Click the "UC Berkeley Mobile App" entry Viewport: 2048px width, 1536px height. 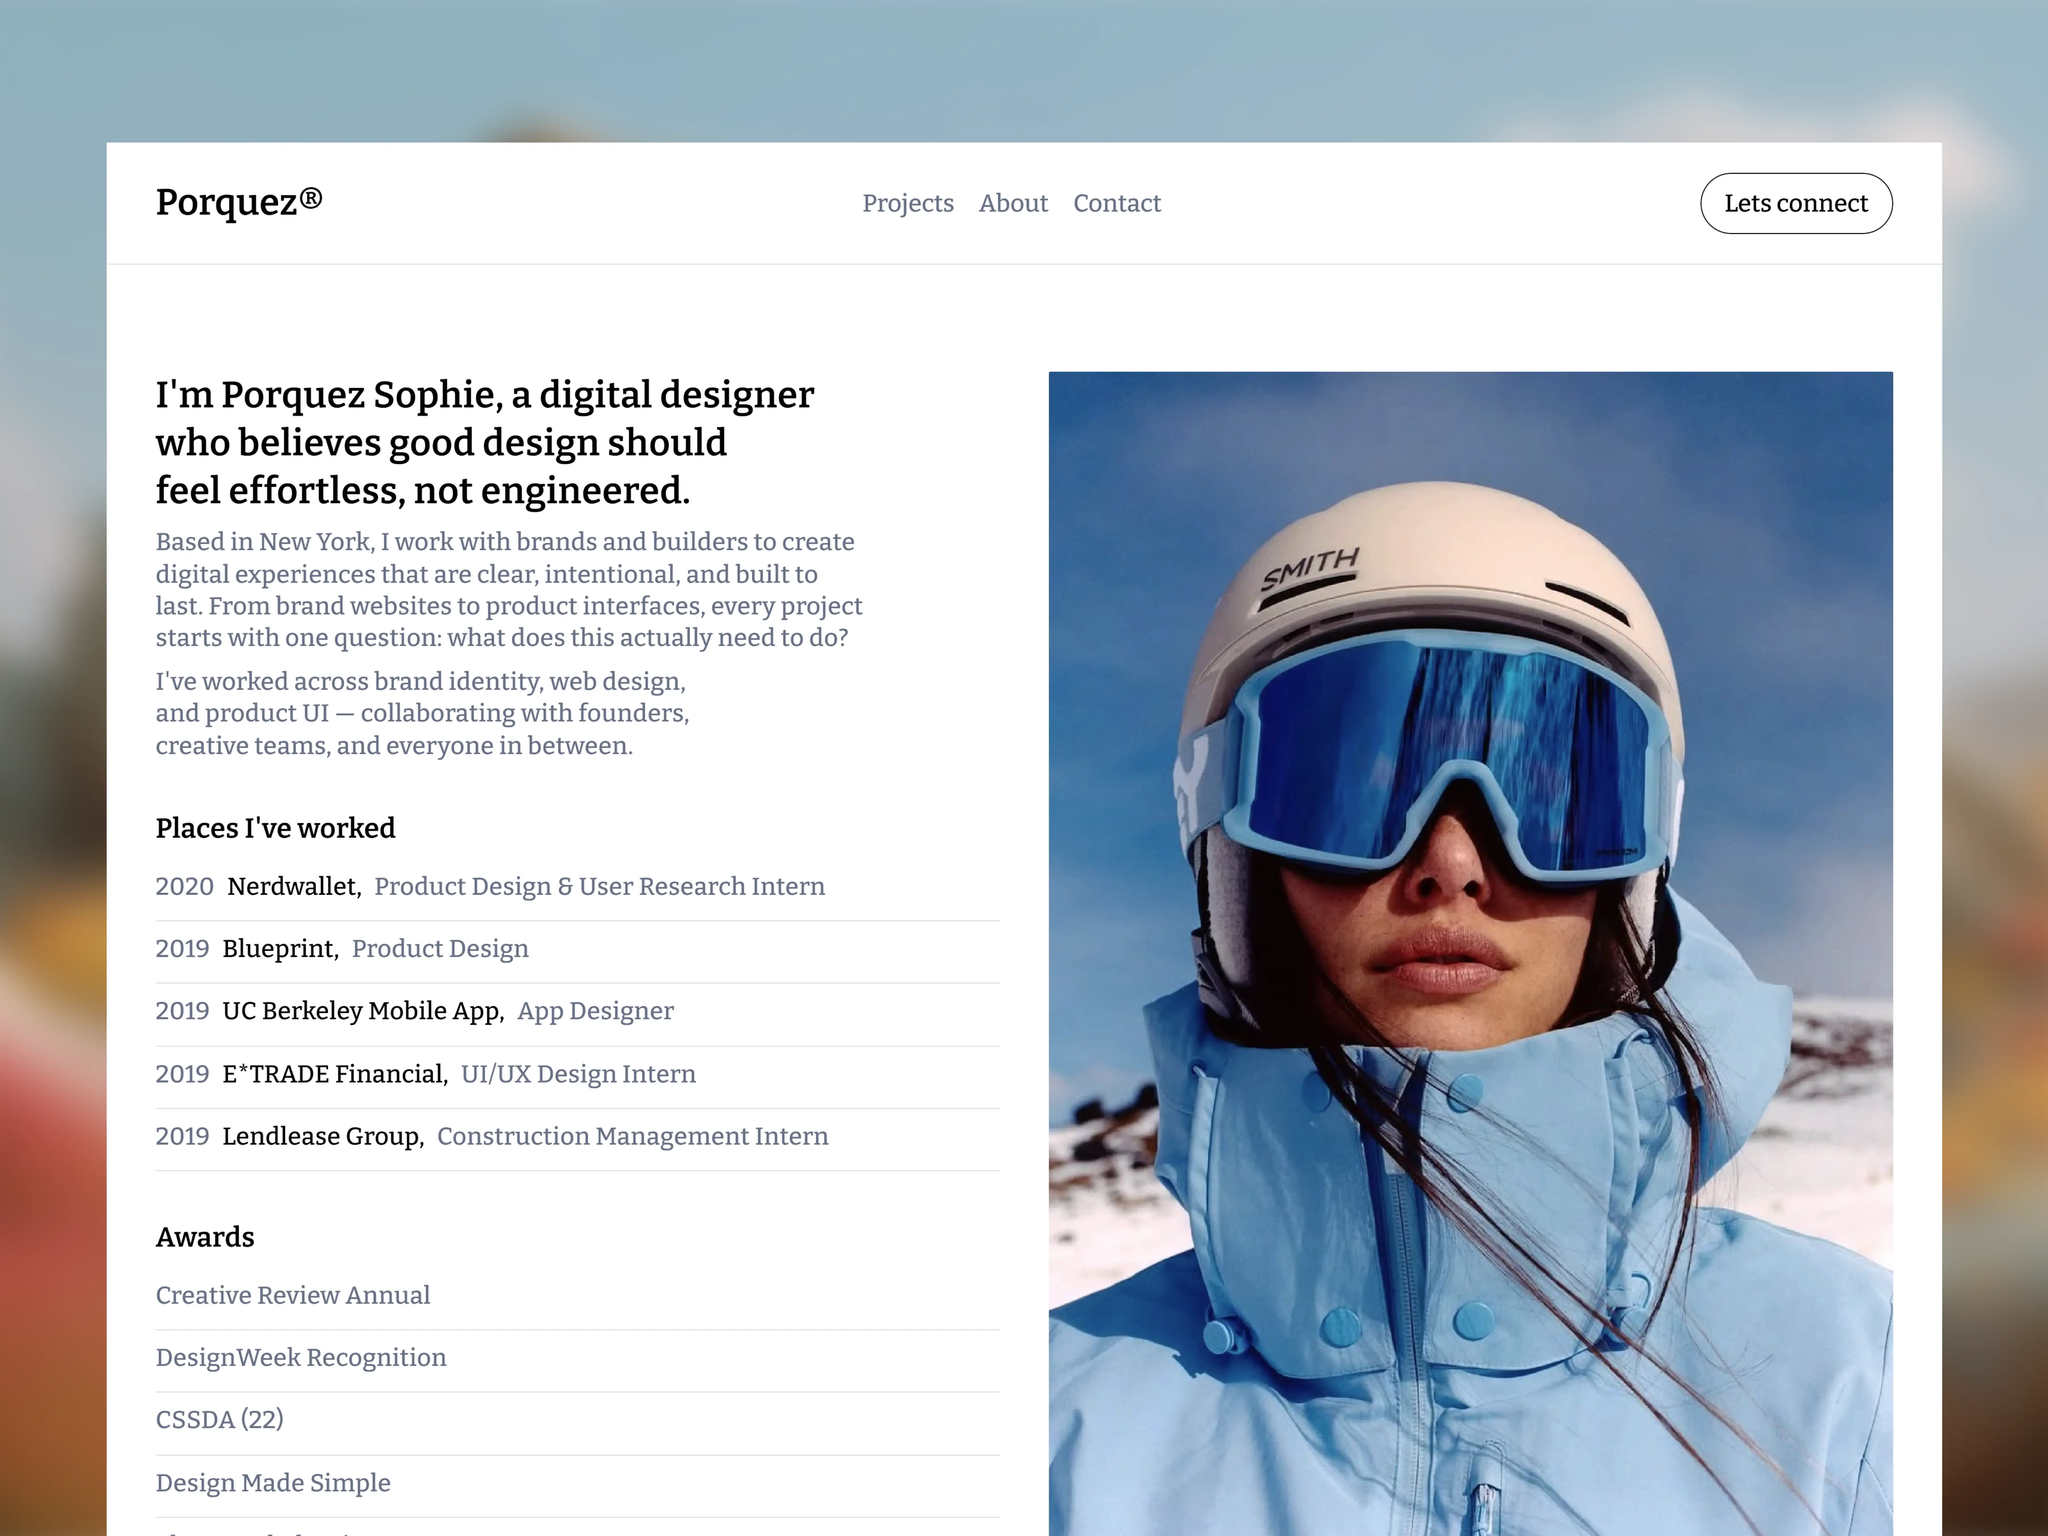(363, 1011)
